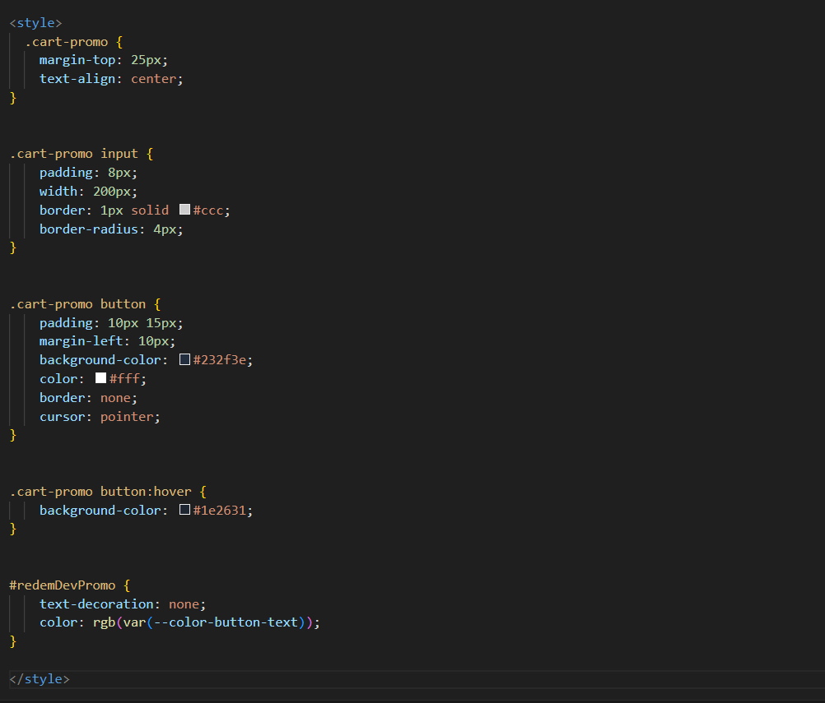Place cursor on margin-top property
Screen dimensions: 825x703
(x=77, y=60)
